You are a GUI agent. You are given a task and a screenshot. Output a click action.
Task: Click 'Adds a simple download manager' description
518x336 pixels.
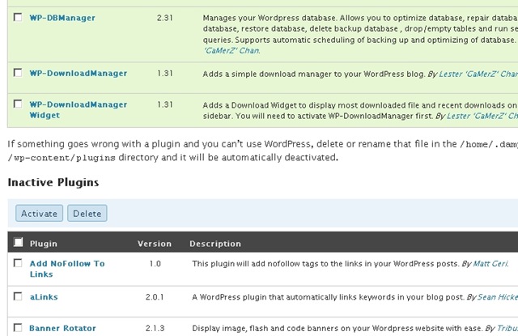click(313, 74)
